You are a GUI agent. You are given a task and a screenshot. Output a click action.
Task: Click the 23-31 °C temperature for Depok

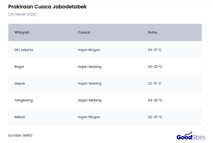click(154, 83)
